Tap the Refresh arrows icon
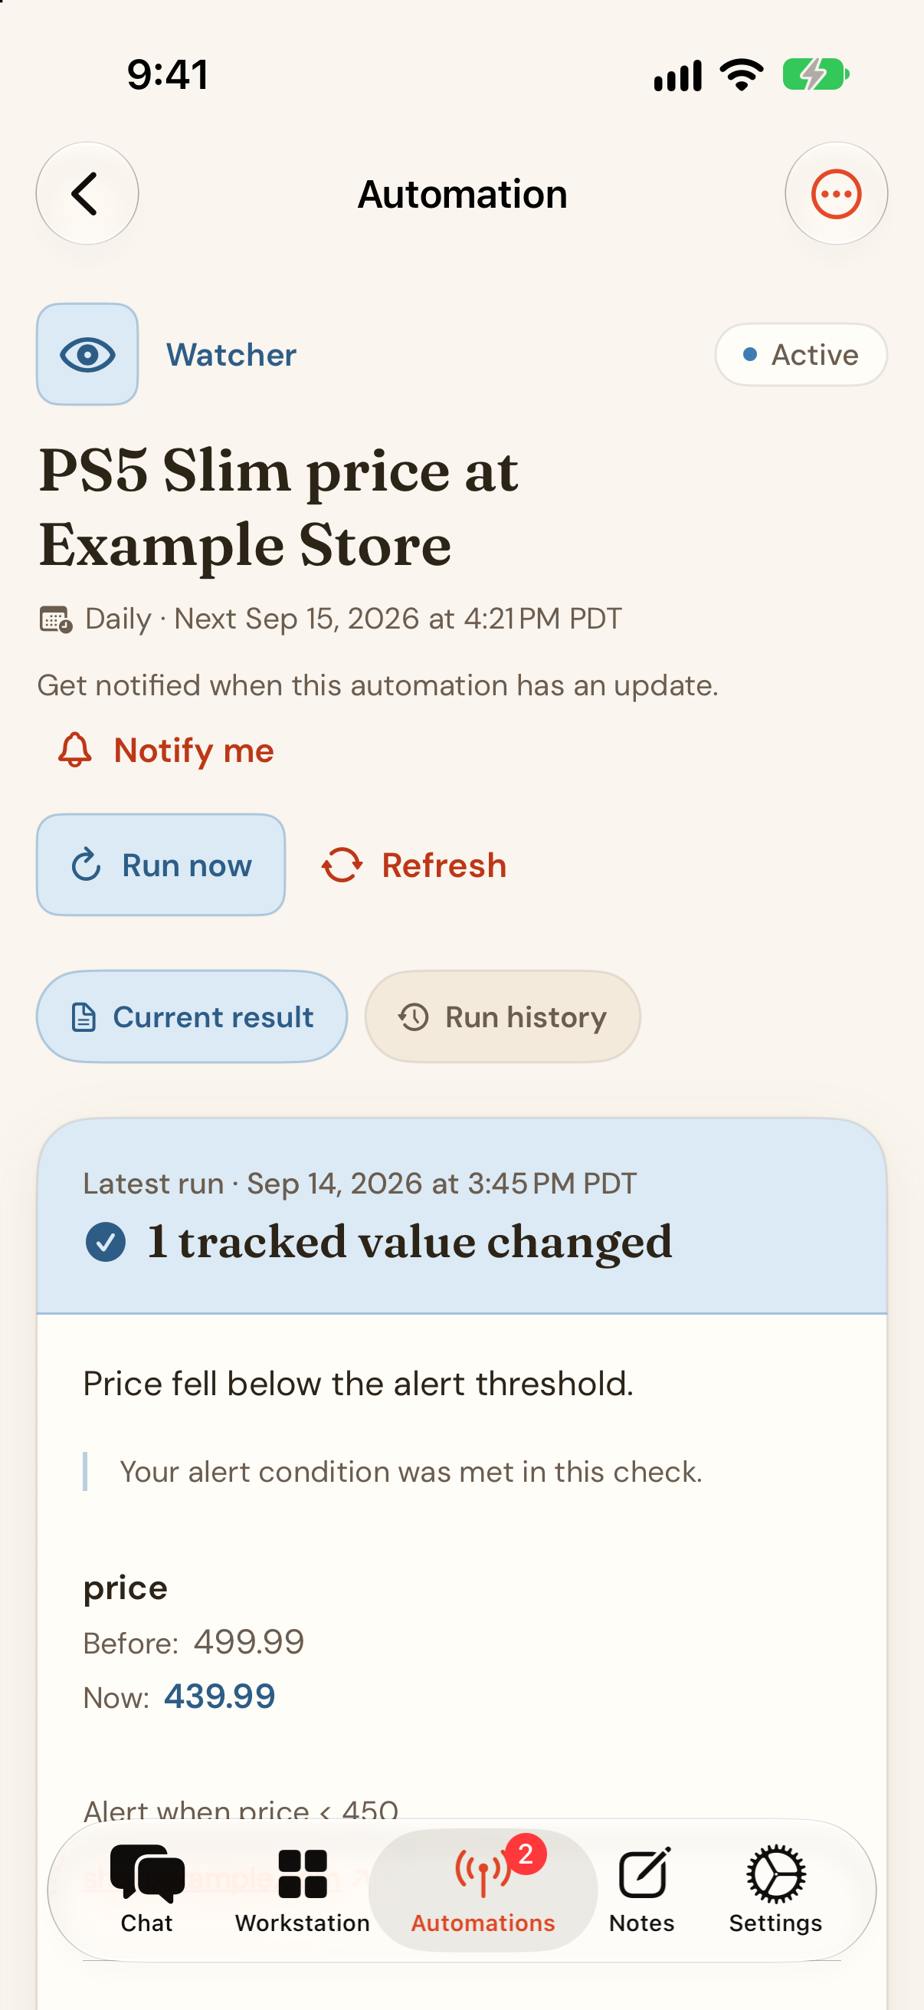The image size is (924, 2010). point(342,865)
